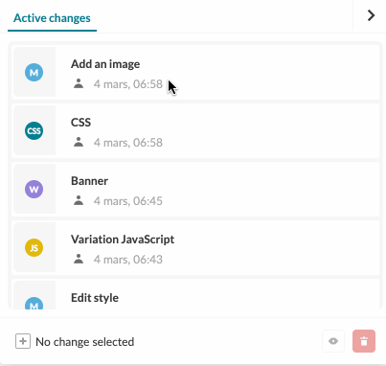Collapse the panel with the right chevron
This screenshot has height=366, width=386.
point(371,15)
